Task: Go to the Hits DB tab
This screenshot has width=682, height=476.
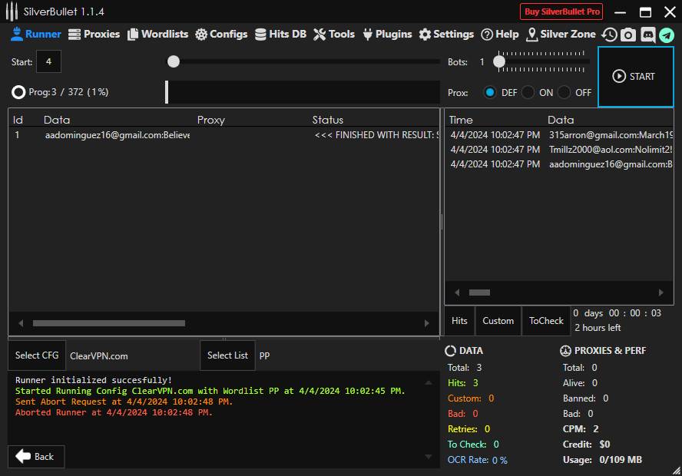Action: click(x=280, y=34)
